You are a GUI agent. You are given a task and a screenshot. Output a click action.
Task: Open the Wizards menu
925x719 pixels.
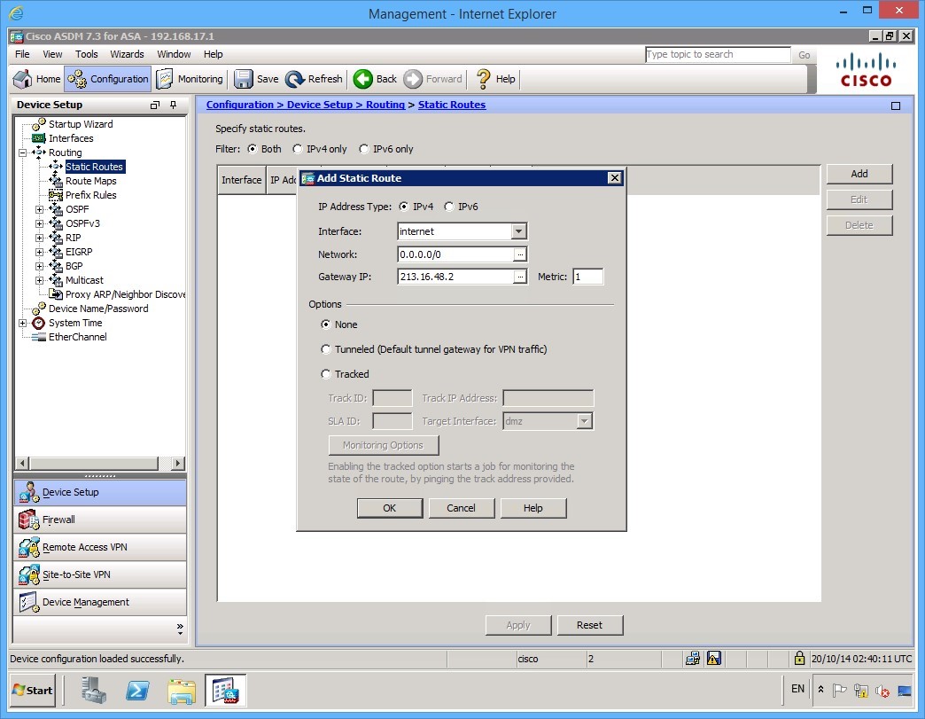[x=127, y=54]
